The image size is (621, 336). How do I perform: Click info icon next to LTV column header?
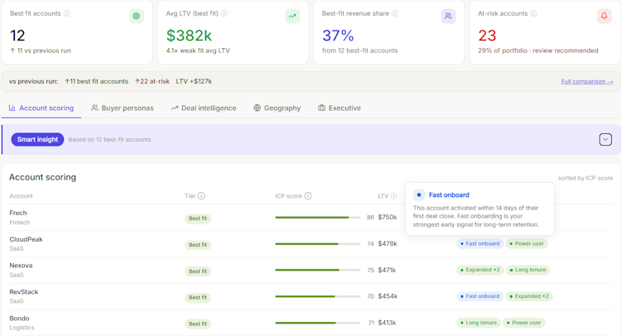[393, 196]
